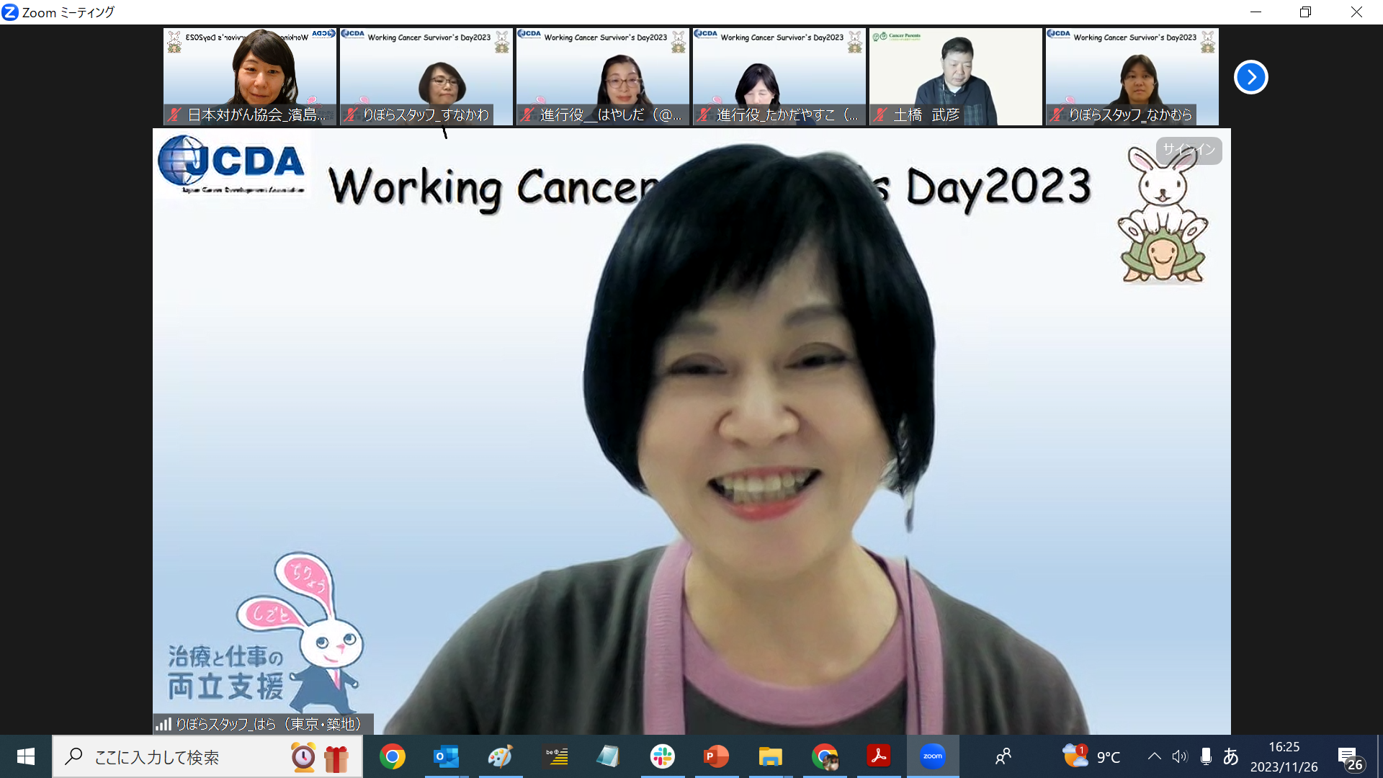Toggle the Japanese IME あ indicator
Viewport: 1383px width, 778px height.
(1231, 756)
